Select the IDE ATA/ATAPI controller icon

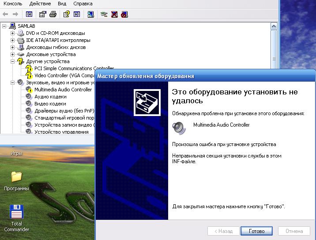21,40
